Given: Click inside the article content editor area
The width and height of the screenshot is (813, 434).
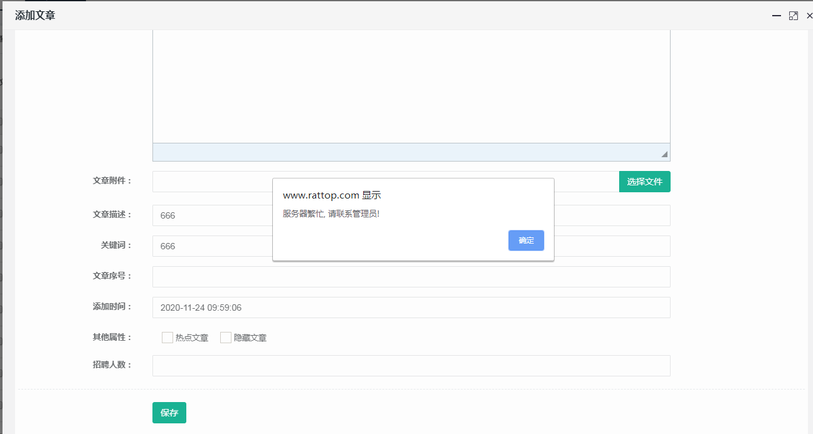Looking at the screenshot, I should click(x=411, y=88).
